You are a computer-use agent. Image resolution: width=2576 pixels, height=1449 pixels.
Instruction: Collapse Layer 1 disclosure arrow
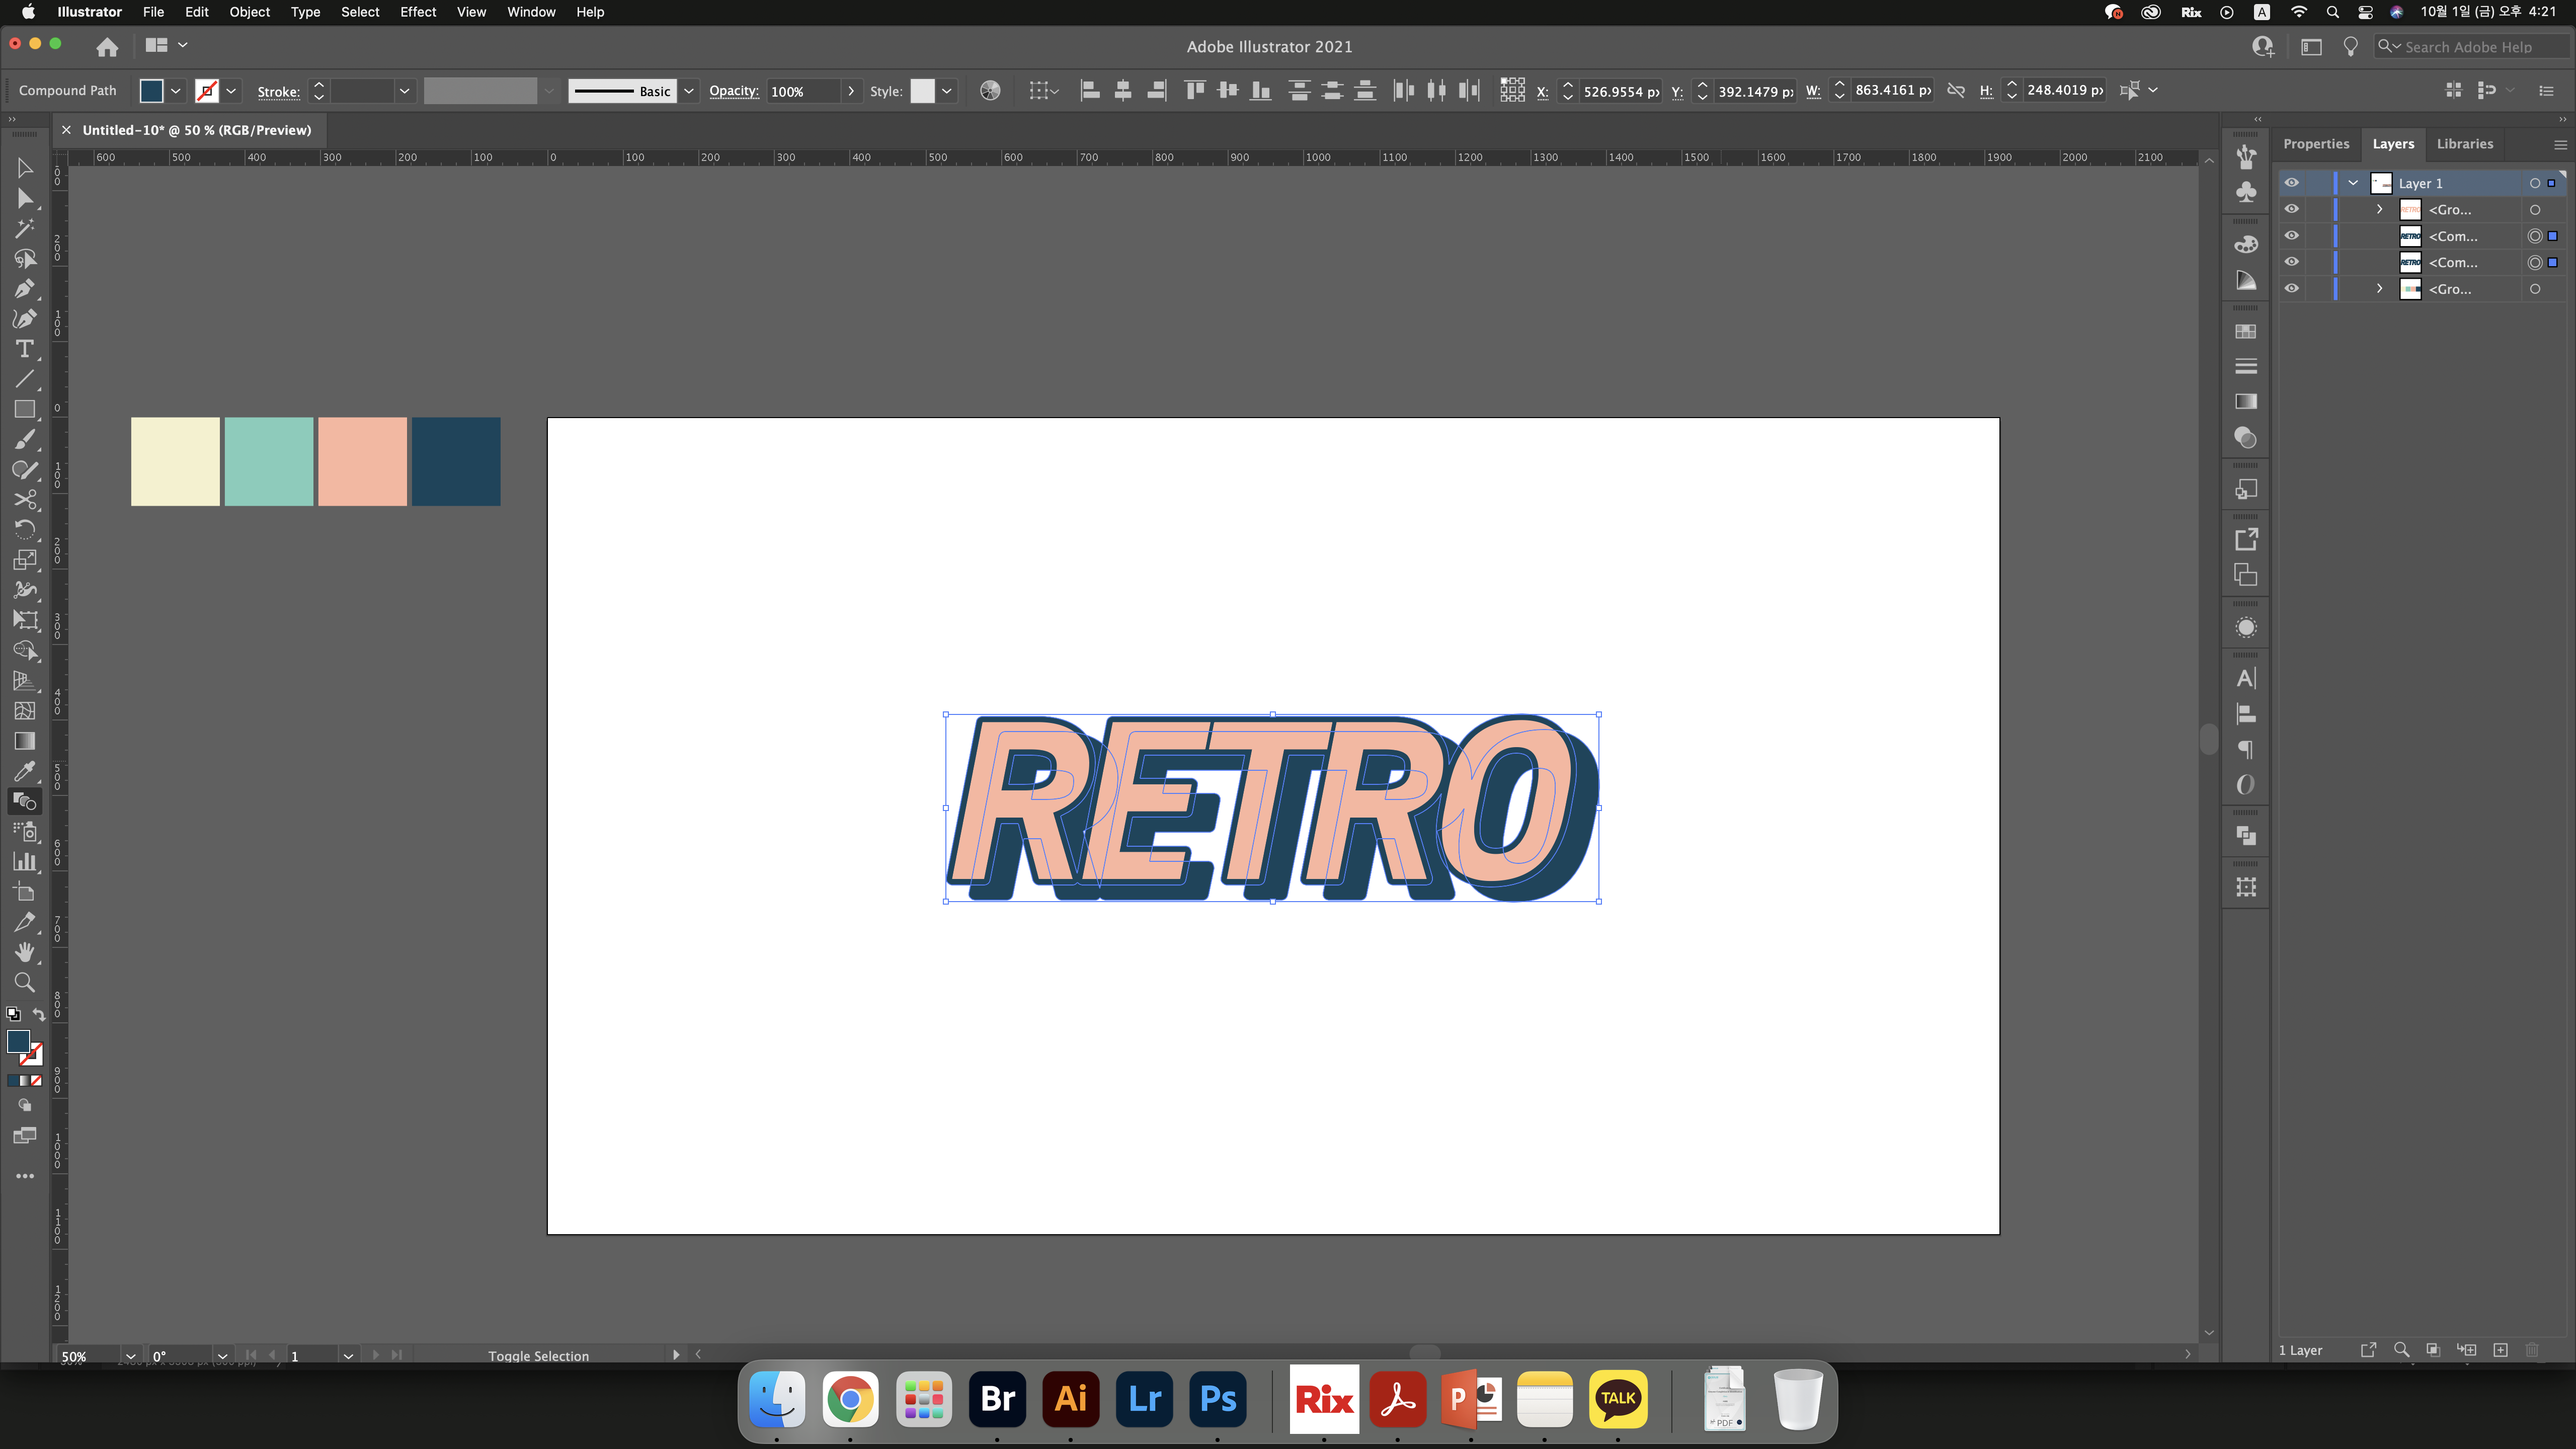click(x=2353, y=183)
